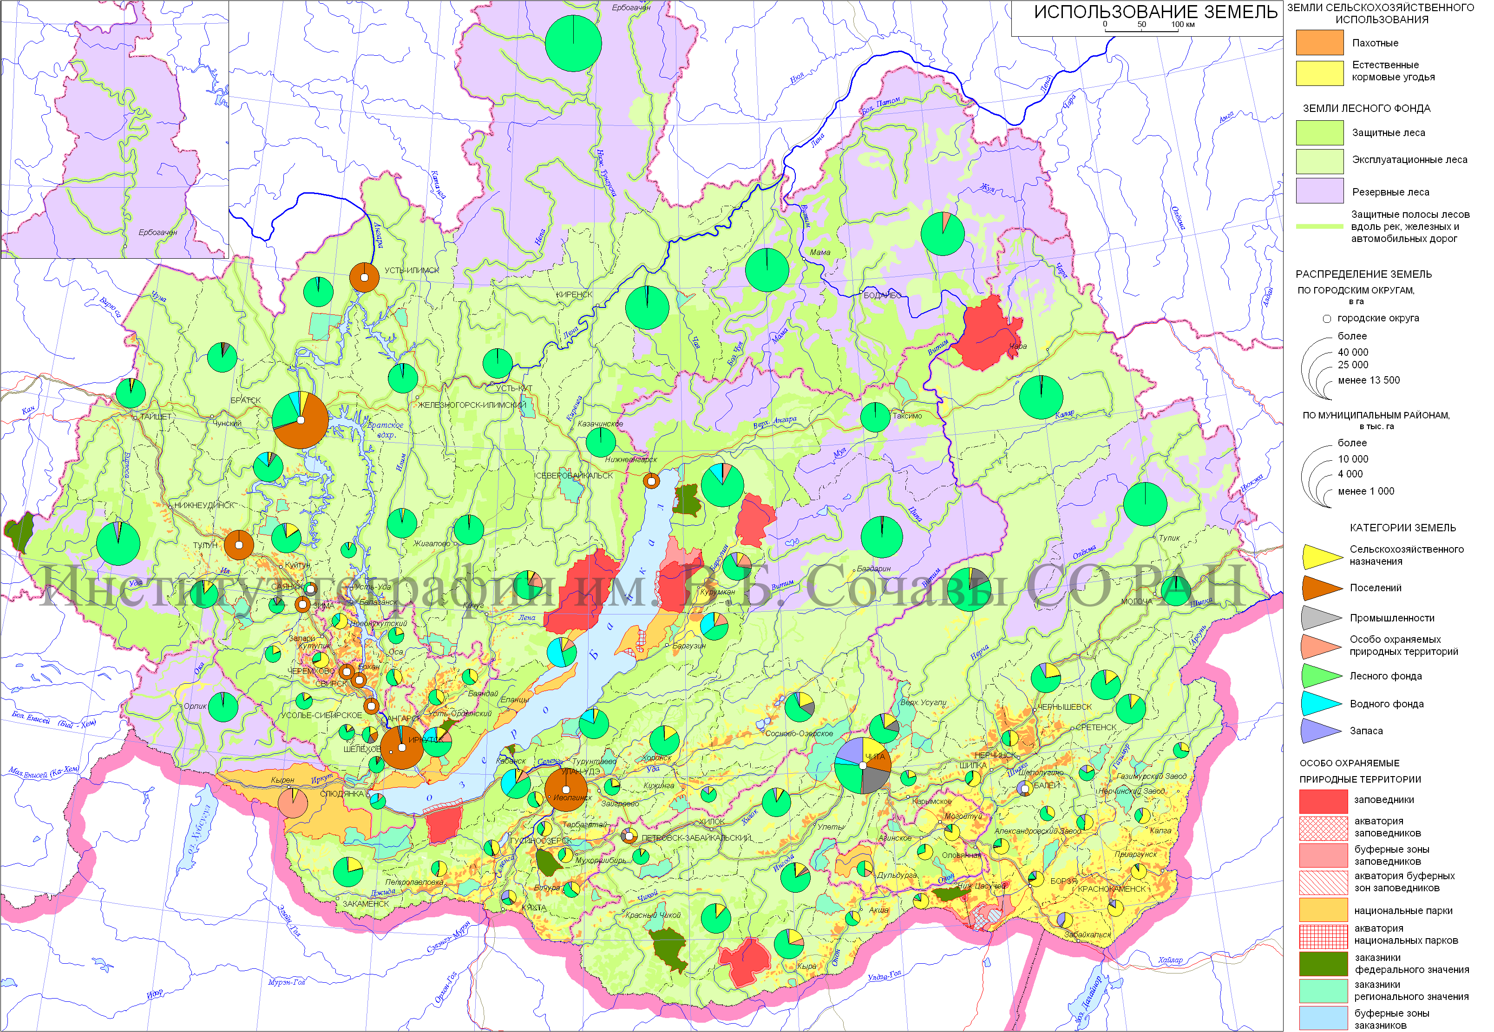Click the АНГАРСК city label
This screenshot has height=1032, width=1494.
point(404,718)
